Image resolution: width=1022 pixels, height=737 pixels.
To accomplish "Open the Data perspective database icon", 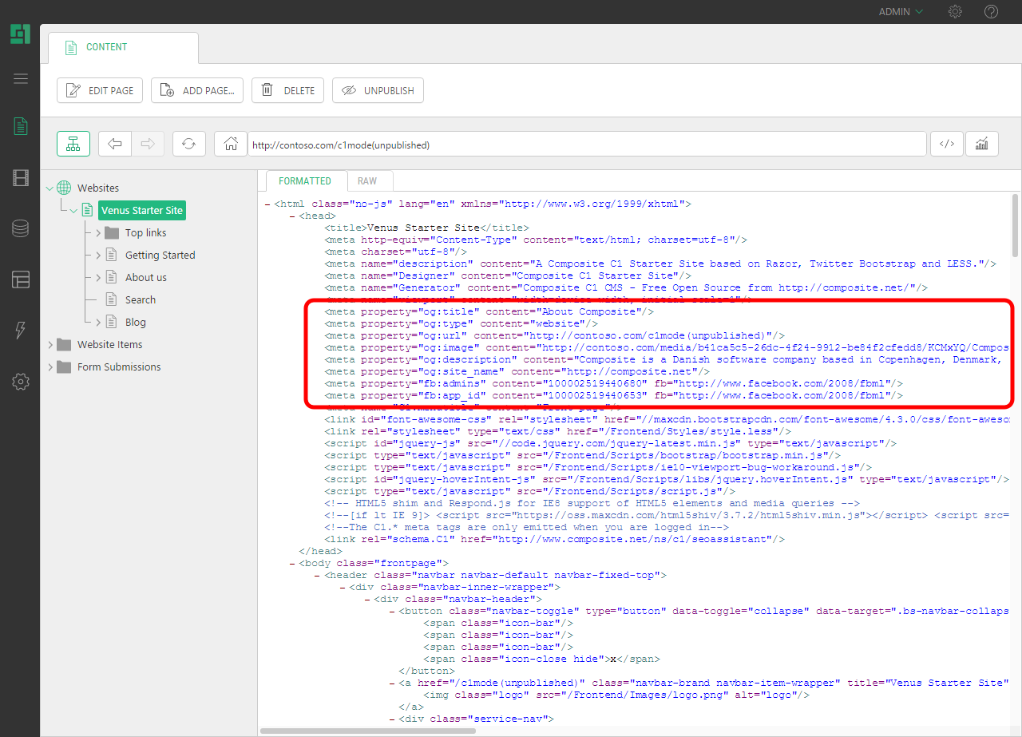I will 21,229.
